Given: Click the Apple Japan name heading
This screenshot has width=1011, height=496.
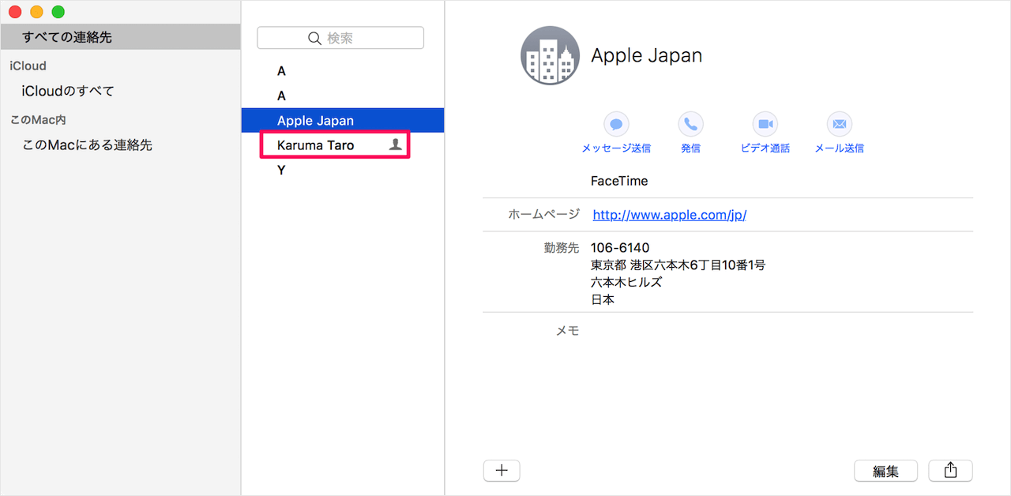Looking at the screenshot, I should click(646, 55).
